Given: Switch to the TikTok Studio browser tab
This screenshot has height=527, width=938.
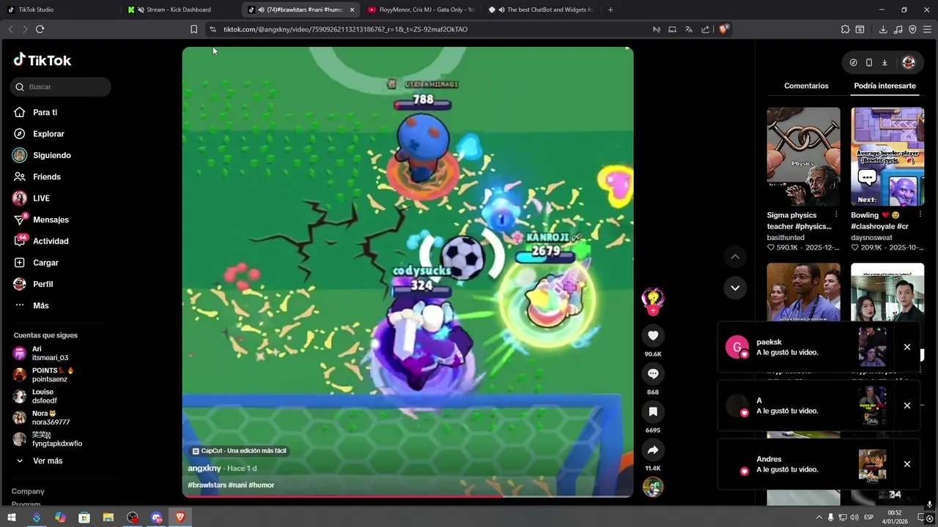Looking at the screenshot, I should point(59,10).
